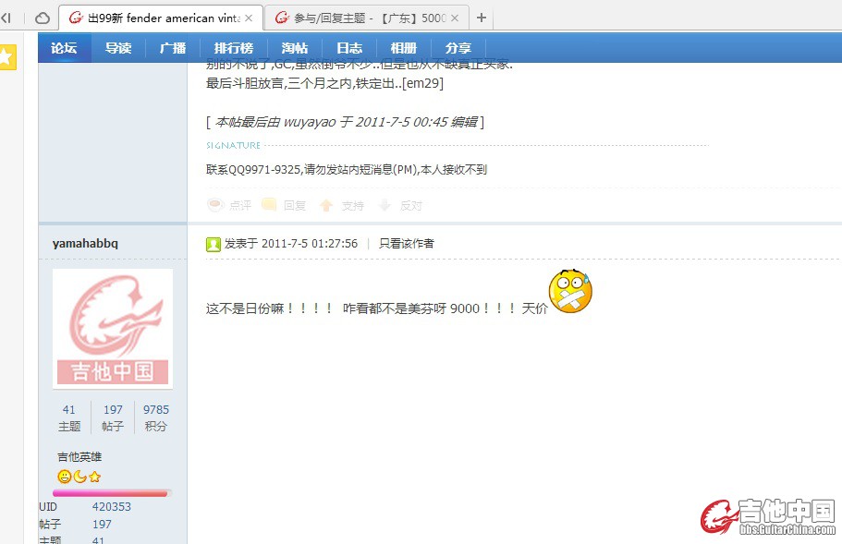The height and width of the screenshot is (544, 842).
Task: Click the 回复 reply icon
Action: pos(270,205)
